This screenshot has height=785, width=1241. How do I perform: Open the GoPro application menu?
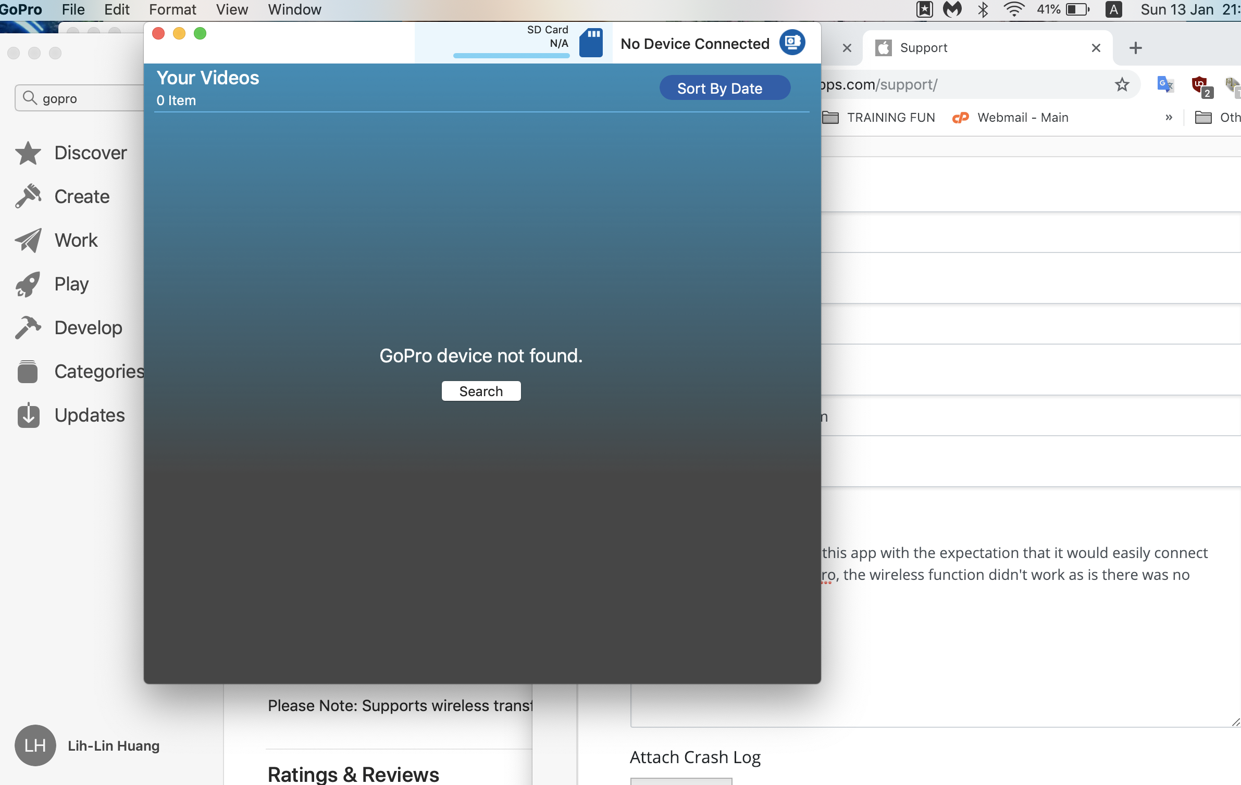point(21,9)
